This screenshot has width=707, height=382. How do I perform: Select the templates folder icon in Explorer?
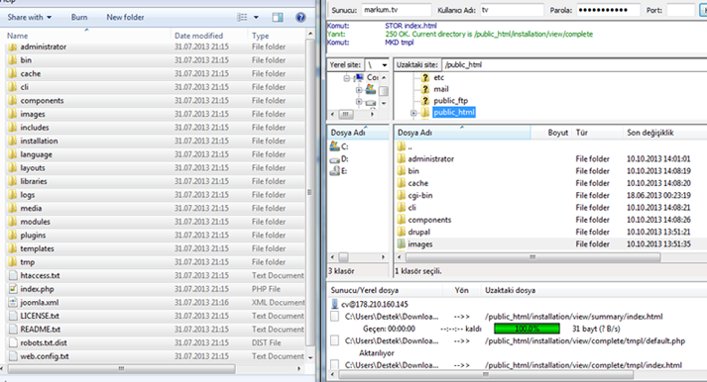pyautogui.click(x=13, y=248)
